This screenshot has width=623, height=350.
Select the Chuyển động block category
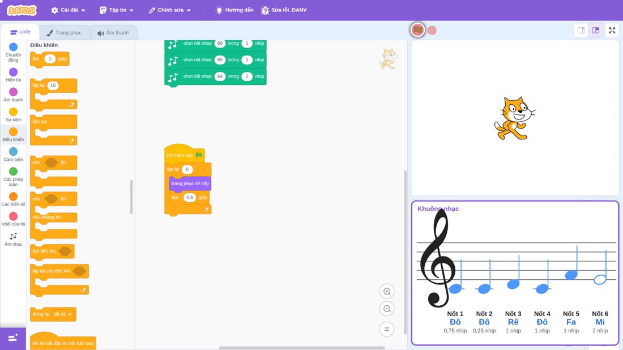(x=13, y=53)
